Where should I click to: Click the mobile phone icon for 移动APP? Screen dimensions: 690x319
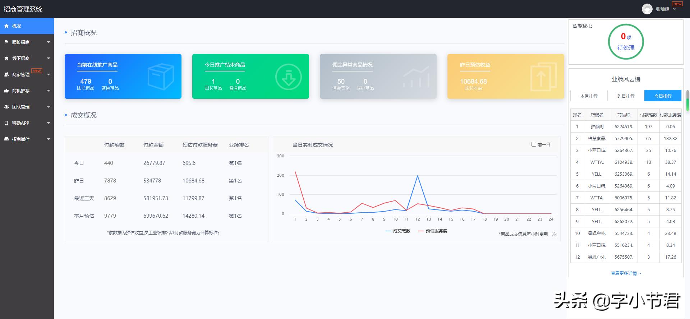(x=6, y=123)
